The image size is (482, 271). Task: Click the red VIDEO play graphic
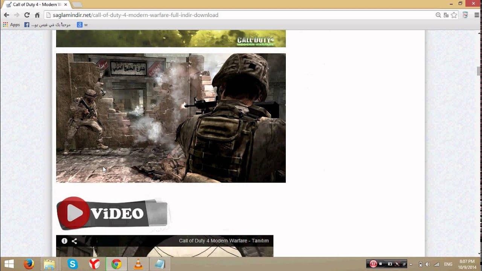pos(112,213)
